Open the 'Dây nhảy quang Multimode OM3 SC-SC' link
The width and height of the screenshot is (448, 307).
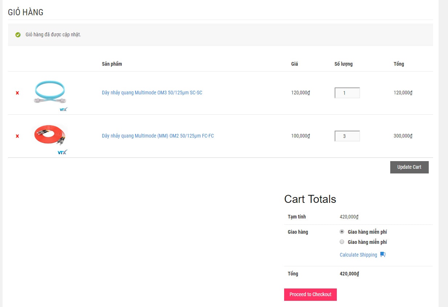point(152,93)
